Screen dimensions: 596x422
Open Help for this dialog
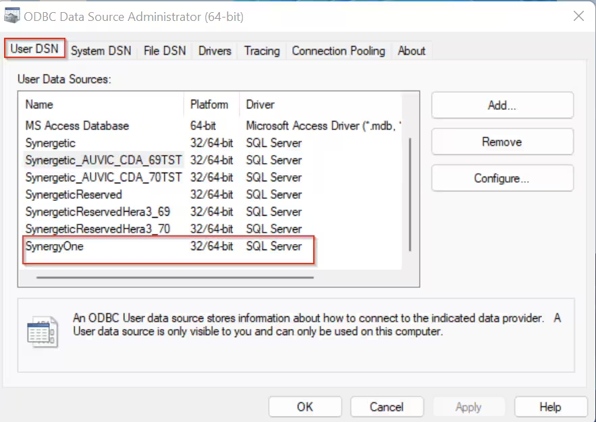[550, 406]
